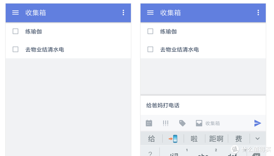Focus the 给爸妈打电话 input field
The height and width of the screenshot is (156, 274).
point(203,105)
